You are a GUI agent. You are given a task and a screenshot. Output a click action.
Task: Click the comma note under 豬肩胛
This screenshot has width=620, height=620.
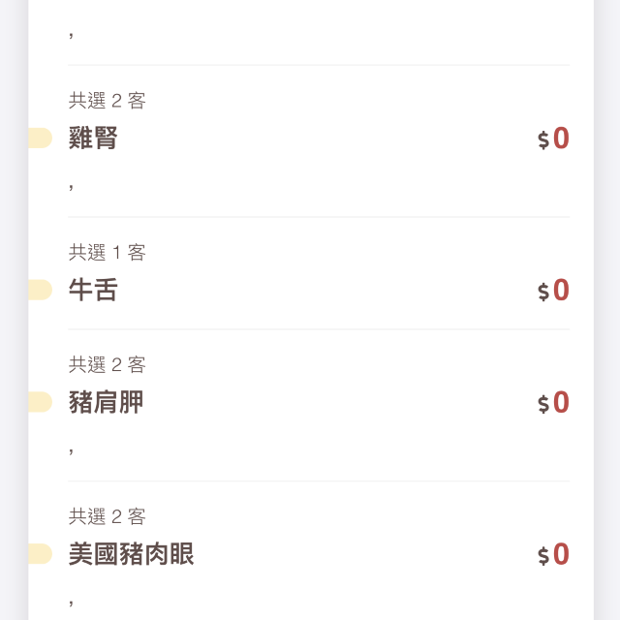[x=72, y=449]
